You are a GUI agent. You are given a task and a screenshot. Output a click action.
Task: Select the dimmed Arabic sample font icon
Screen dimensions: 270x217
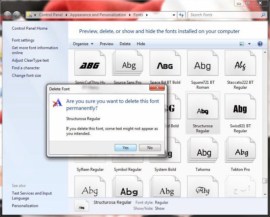(240, 187)
